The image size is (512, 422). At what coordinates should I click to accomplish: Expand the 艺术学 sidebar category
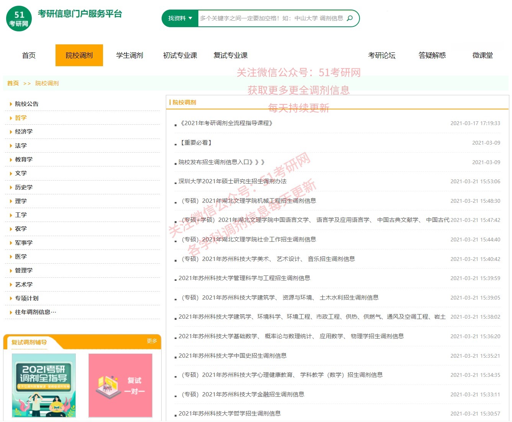[x=23, y=284]
